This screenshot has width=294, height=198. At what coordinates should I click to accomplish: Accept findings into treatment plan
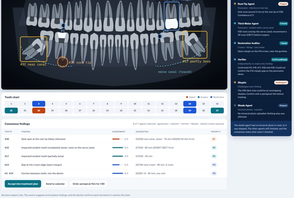point(23,184)
